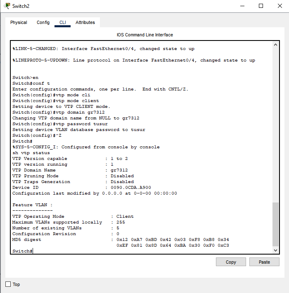Click the CLI vertical scrollbar thumb
The image size is (289, 293).
tap(275, 224)
